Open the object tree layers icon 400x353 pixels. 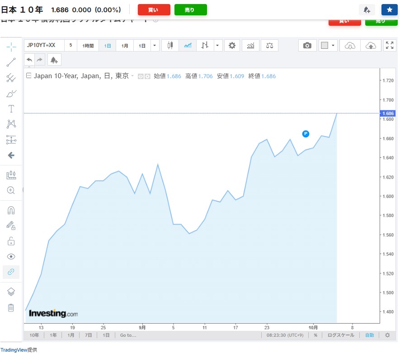tap(11, 292)
